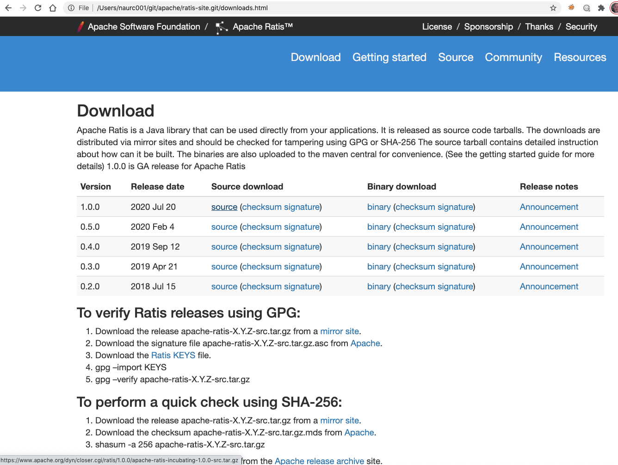This screenshot has width=618, height=465.
Task: Download the 0.3.0 binary
Action: 379,267
